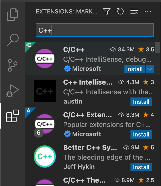Click the extensions list scrollbar thumb
Screen dimensions: 161x186
click(157, 47)
